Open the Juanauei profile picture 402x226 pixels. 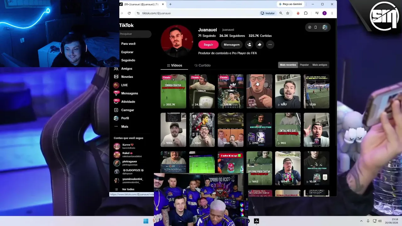(177, 41)
